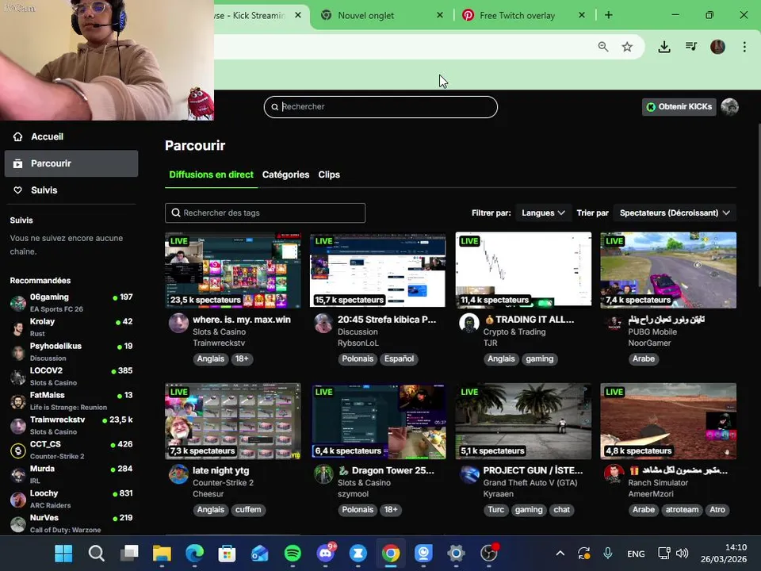Click the atroteam tag under AmeerMzori stream
The height and width of the screenshot is (571, 761).
pos(682,510)
